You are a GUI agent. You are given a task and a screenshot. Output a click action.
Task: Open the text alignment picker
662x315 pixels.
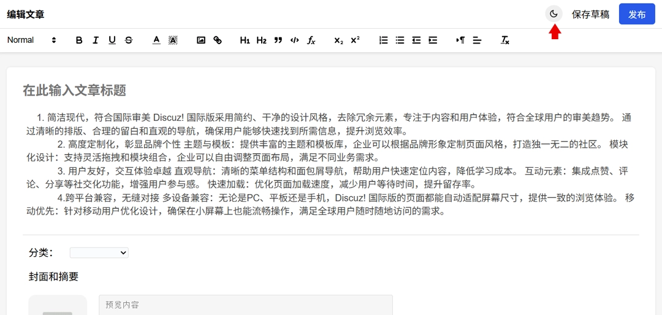tap(477, 40)
